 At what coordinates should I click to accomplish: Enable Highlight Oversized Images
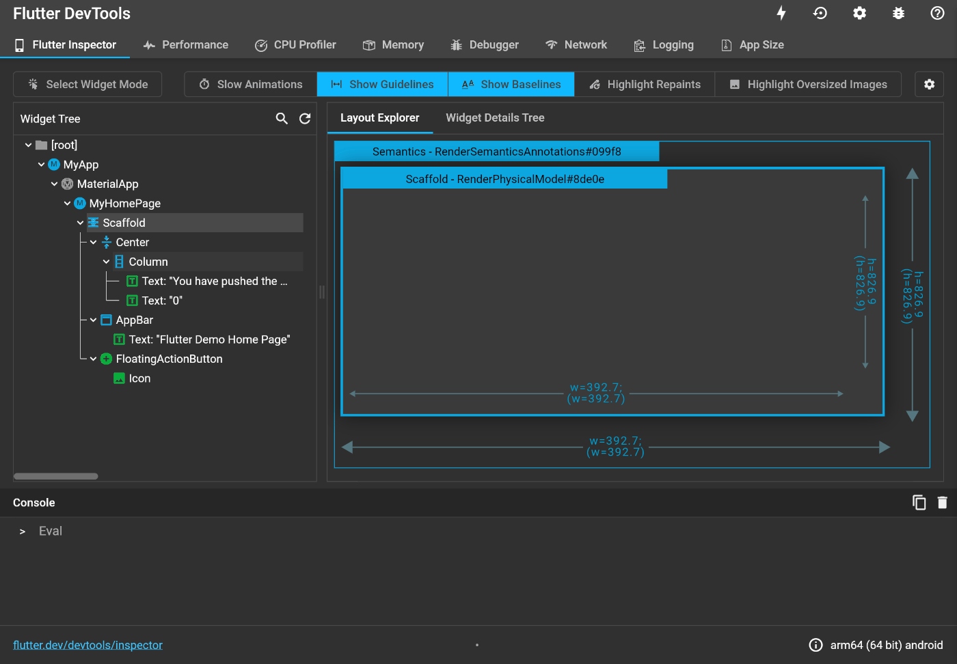coord(808,84)
